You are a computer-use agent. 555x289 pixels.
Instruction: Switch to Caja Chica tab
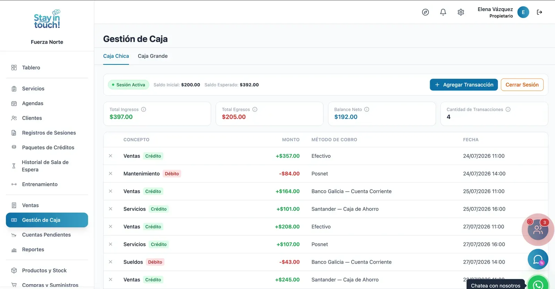pyautogui.click(x=116, y=56)
